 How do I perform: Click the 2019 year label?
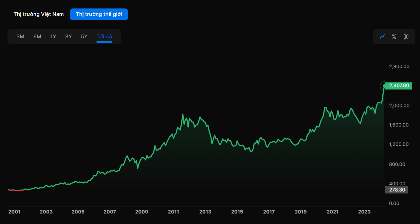[301, 212]
